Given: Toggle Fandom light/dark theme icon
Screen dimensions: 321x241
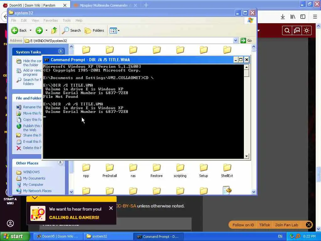Looking at the screenshot, I should coord(307,30).
